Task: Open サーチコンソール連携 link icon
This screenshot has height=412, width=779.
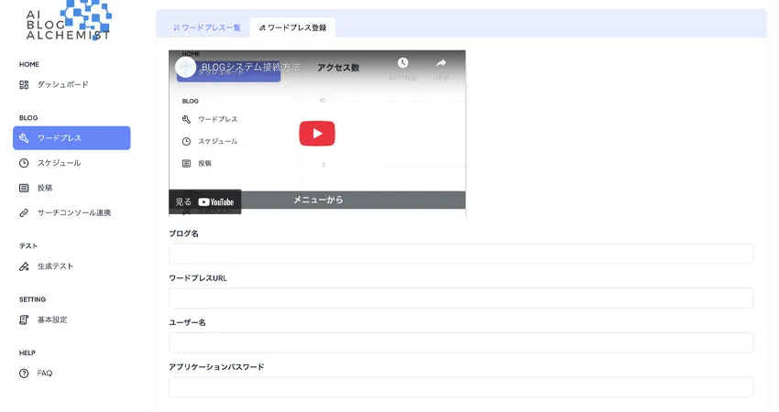Action: [x=25, y=212]
